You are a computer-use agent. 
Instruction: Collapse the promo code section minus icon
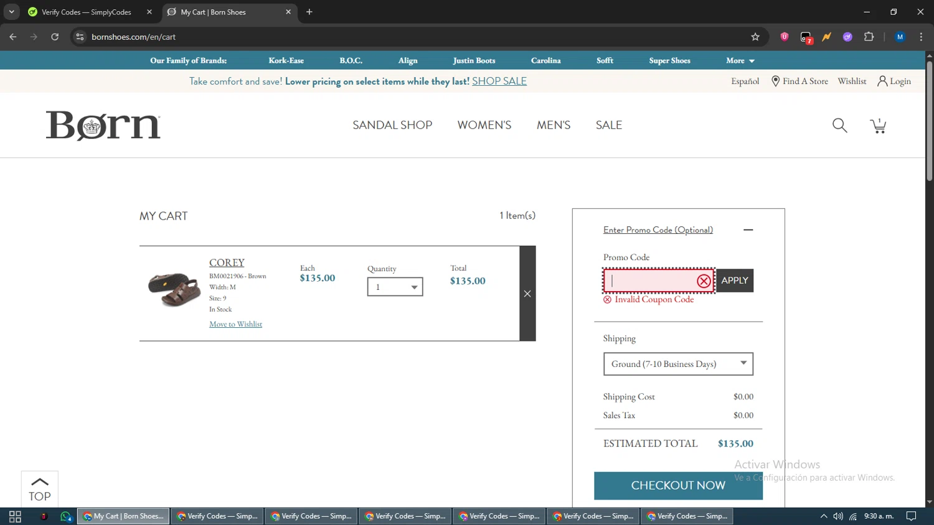tap(748, 230)
